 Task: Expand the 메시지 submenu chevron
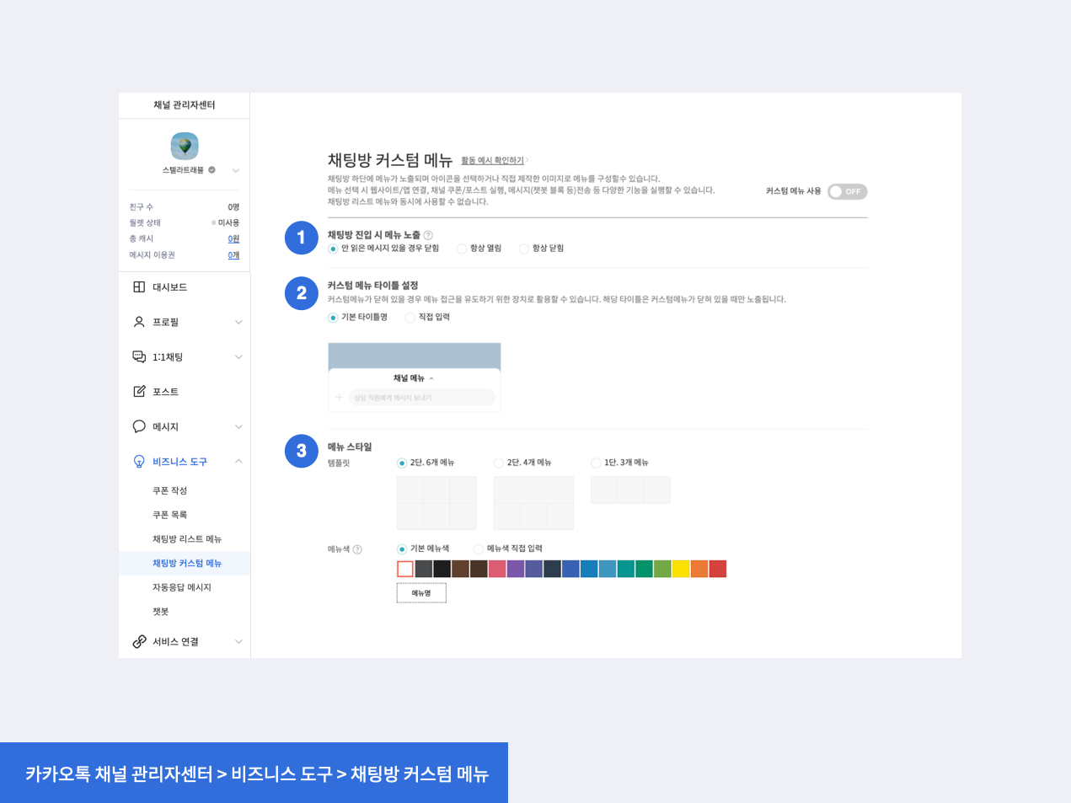tap(238, 426)
